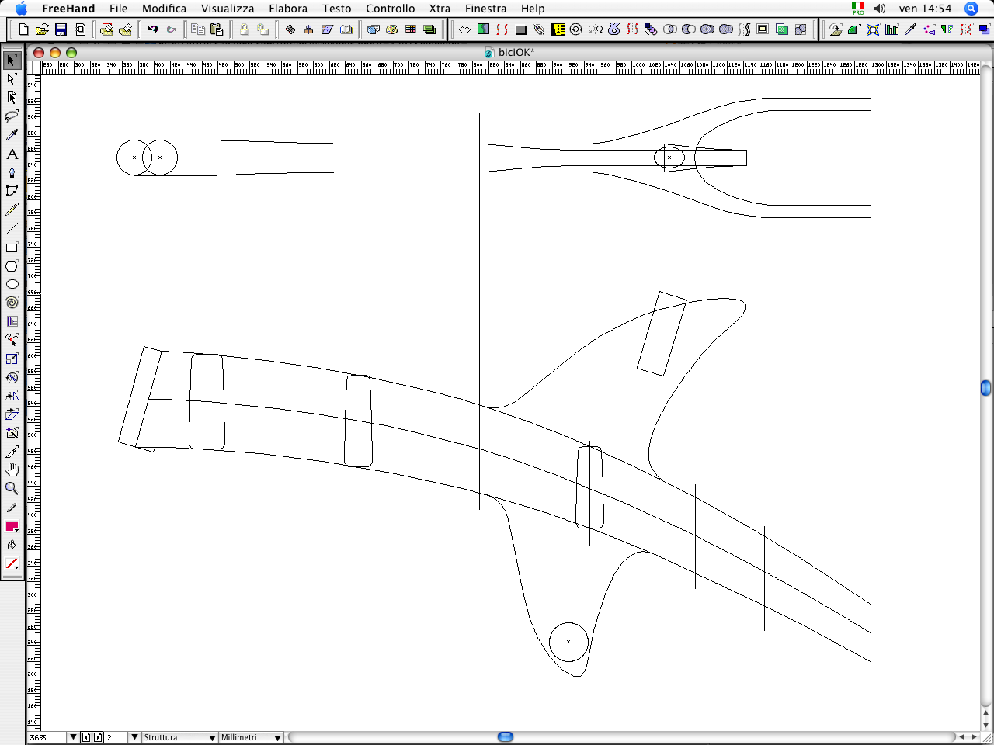
Task: Select the Lasso tool
Action: click(x=12, y=116)
